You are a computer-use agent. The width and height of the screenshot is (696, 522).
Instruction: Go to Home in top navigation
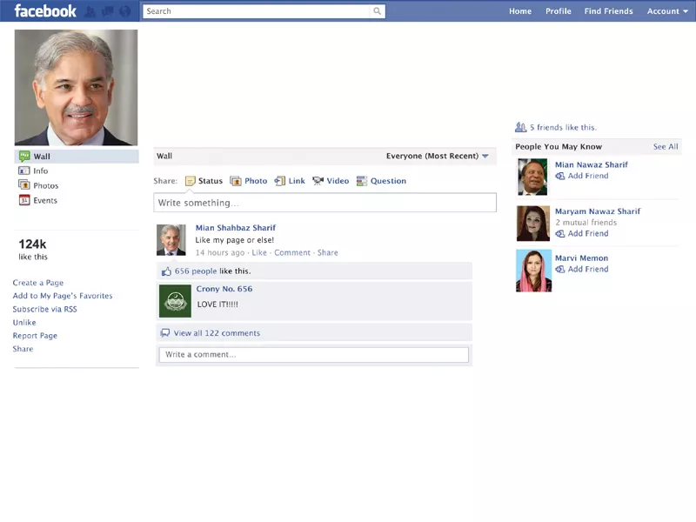pos(520,11)
